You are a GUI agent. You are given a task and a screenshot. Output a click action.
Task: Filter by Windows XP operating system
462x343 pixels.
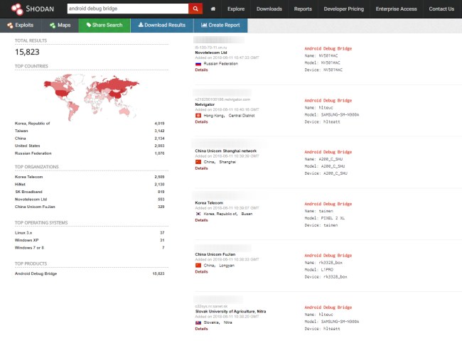click(26, 240)
